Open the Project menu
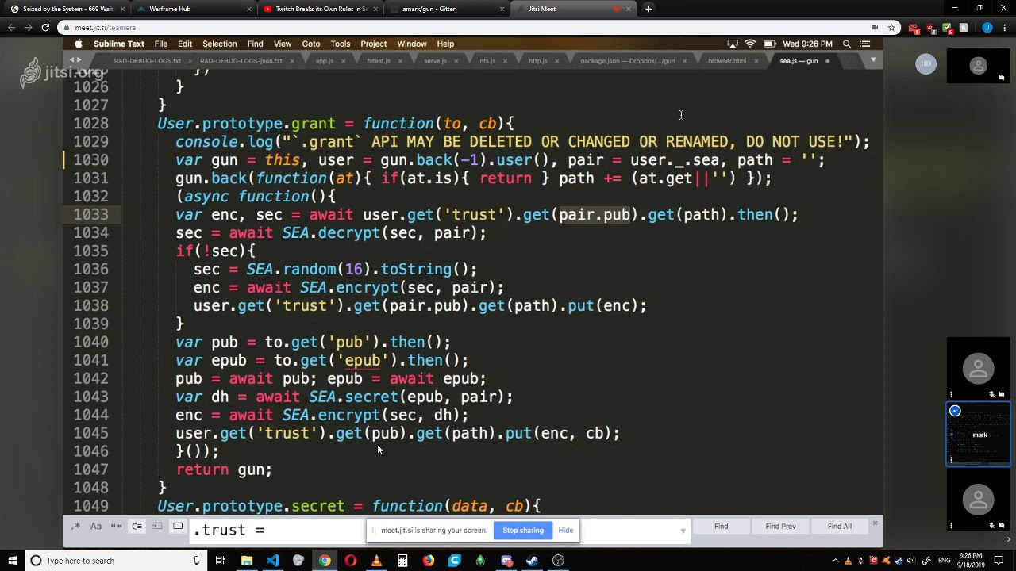Viewport: 1016px width, 571px height. pyautogui.click(x=374, y=44)
